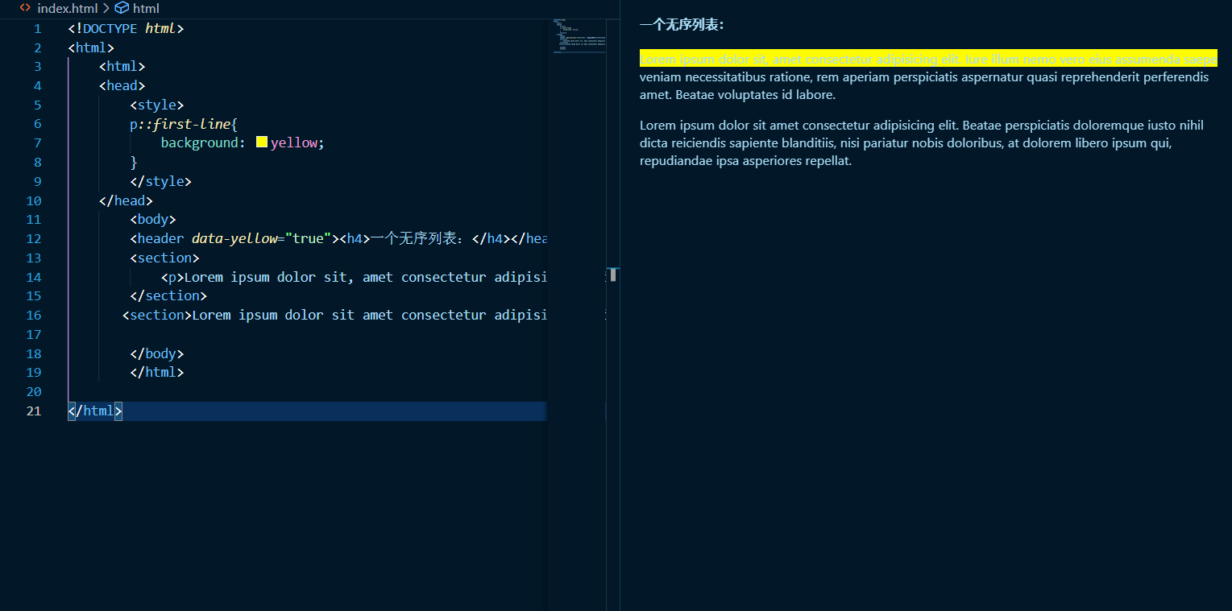
Task: Click the yellow highlighted first line in preview
Action: click(x=928, y=60)
